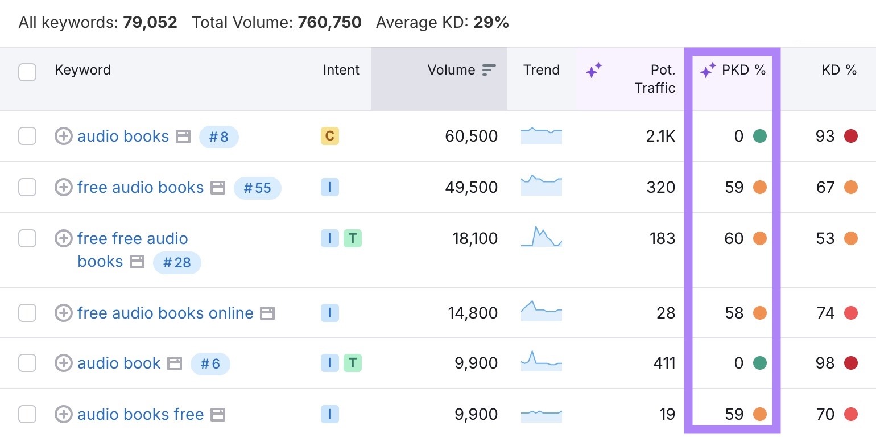Click the AI sparkle icon in PKD % header

pyautogui.click(x=708, y=69)
